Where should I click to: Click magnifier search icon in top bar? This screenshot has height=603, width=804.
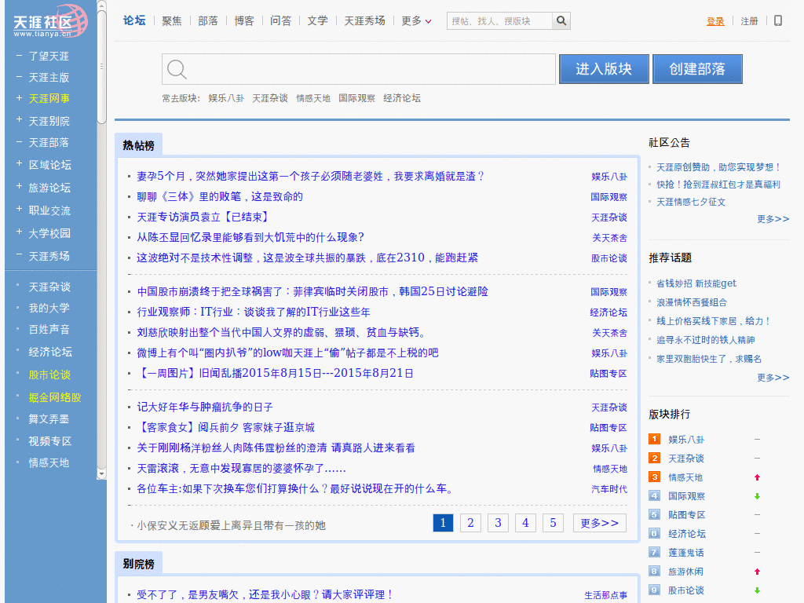[561, 21]
